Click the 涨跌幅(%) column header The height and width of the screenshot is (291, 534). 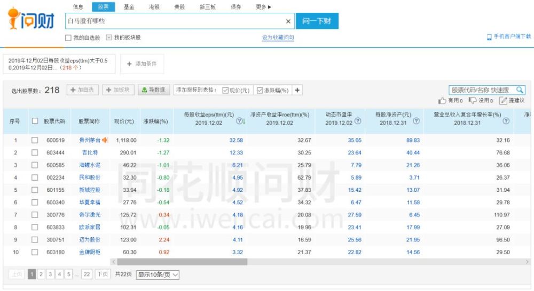(155, 121)
